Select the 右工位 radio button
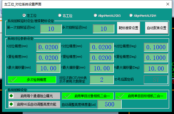The height and width of the screenshot is (114, 174). pyautogui.click(x=60, y=15)
